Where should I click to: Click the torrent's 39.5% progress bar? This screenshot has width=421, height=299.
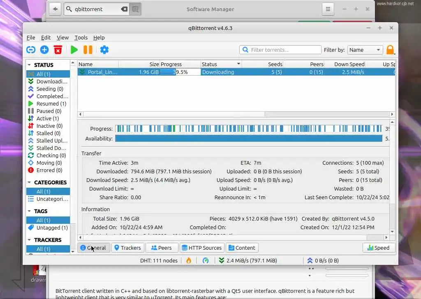180,72
